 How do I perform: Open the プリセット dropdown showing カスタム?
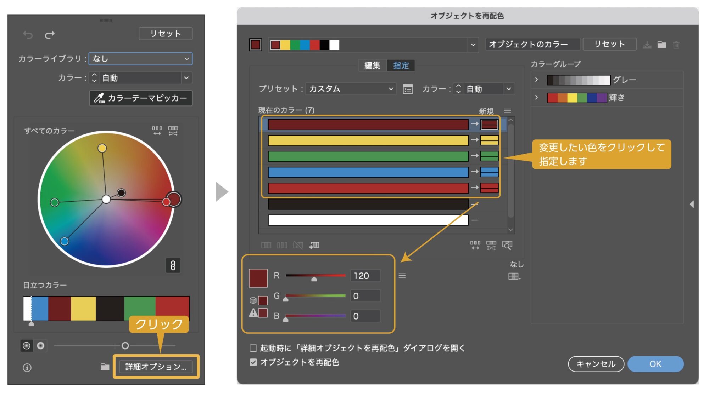(350, 89)
